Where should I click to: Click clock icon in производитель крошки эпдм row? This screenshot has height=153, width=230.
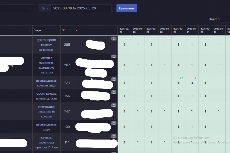(x=114, y=79)
